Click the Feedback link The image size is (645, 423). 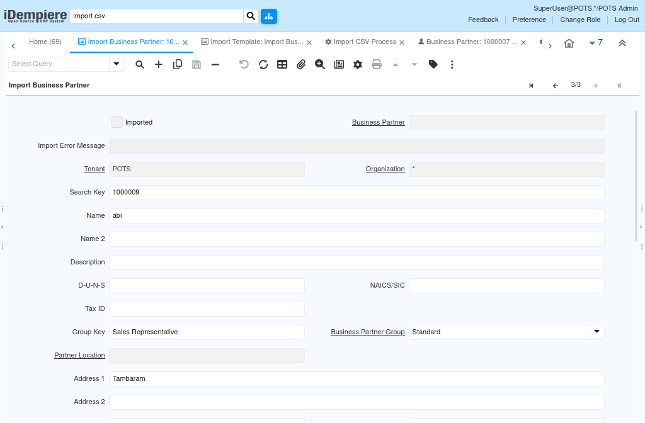pos(483,20)
